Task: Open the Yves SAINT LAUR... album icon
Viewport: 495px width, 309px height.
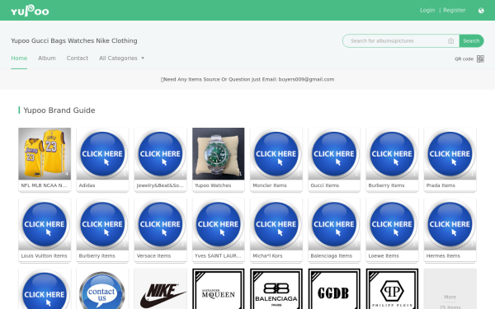Action: (x=218, y=224)
